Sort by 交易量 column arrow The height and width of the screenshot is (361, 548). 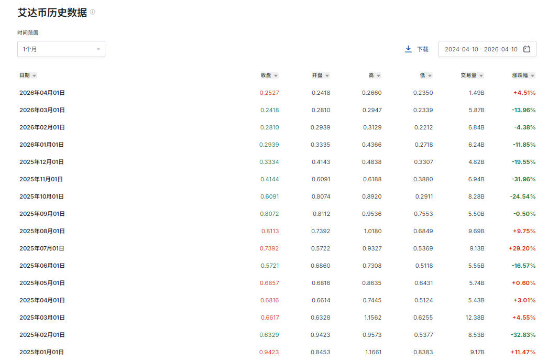(481, 75)
